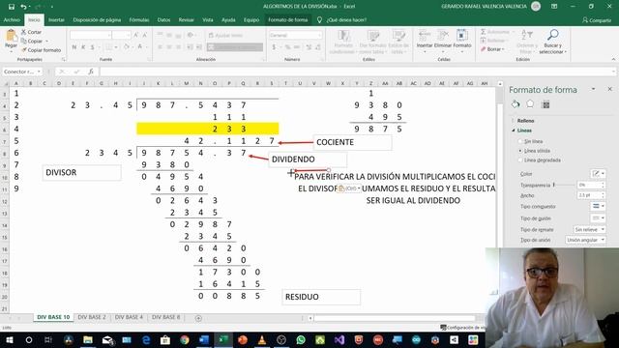Screen dimensions: 619x348
Task: Undo the last action
Action: [23, 7]
